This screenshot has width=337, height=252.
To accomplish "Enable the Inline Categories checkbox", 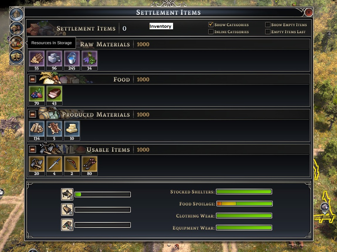I will 211,32.
